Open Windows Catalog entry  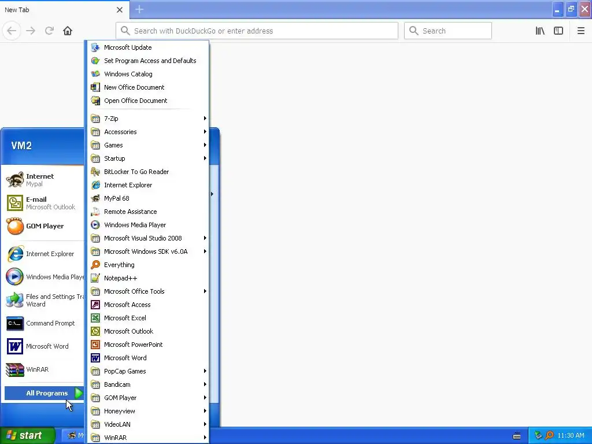click(148, 74)
